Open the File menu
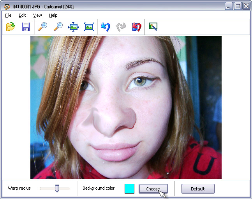Screen dimensions: 252x199 pyautogui.click(x=8, y=15)
